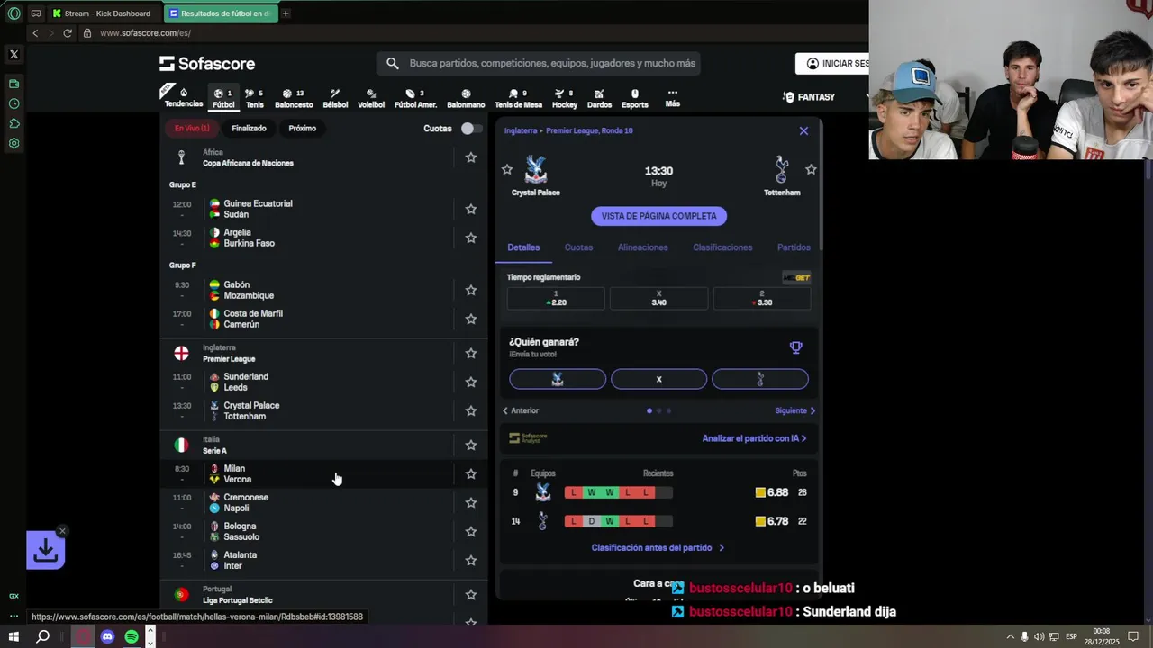This screenshot has height=648, width=1153.
Task: Click the Sofascore logo
Action: pyautogui.click(x=207, y=63)
